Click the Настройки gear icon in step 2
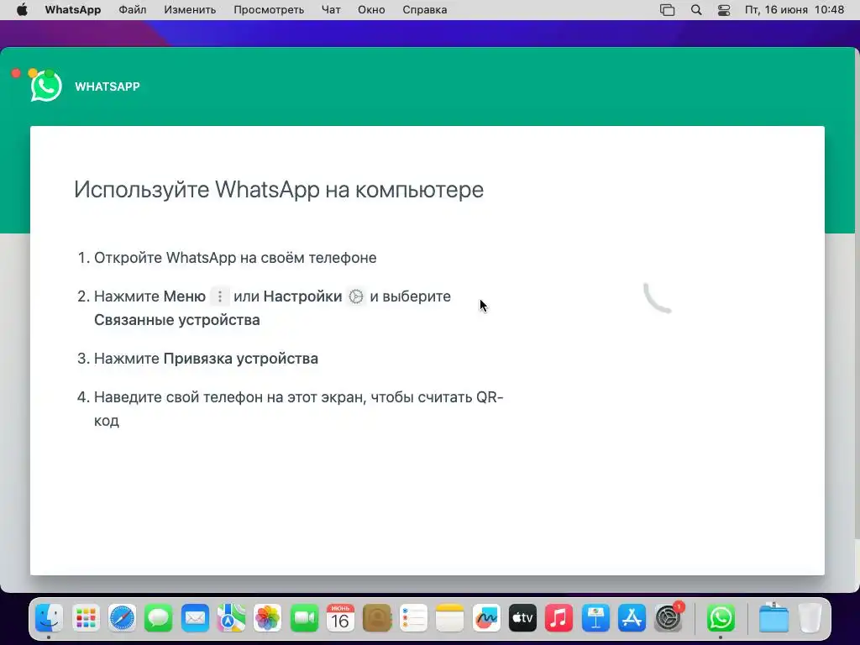Viewport: 860px width, 645px height. point(356,296)
